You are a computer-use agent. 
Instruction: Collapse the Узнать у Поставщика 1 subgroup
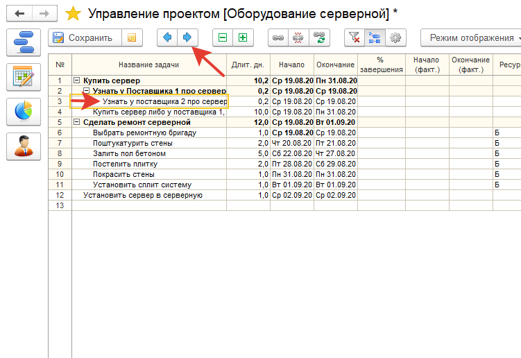(x=87, y=90)
